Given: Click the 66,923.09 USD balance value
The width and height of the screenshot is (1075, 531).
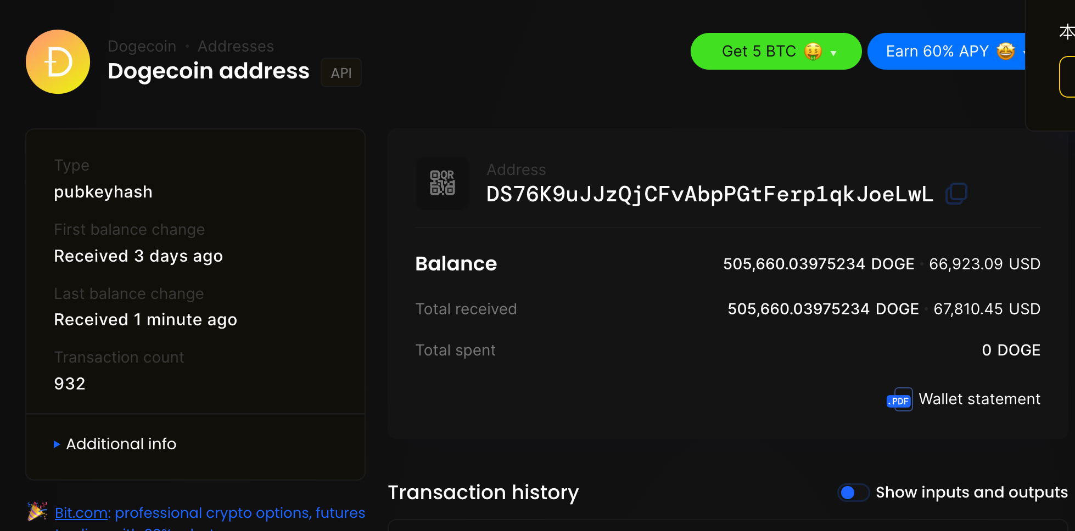Looking at the screenshot, I should pyautogui.click(x=984, y=264).
